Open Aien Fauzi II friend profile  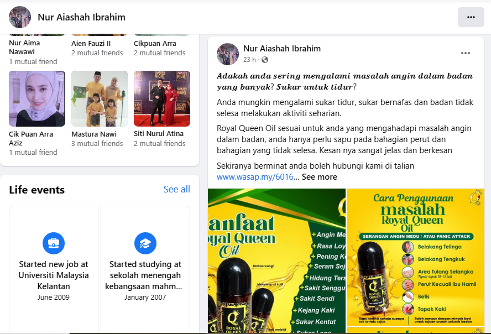pyautogui.click(x=91, y=44)
